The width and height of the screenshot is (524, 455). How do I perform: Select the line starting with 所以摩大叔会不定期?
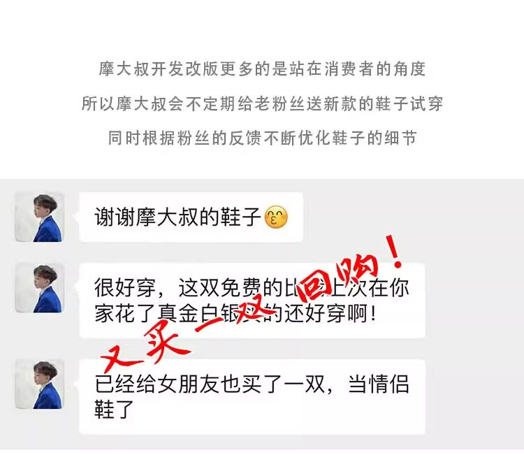(262, 103)
